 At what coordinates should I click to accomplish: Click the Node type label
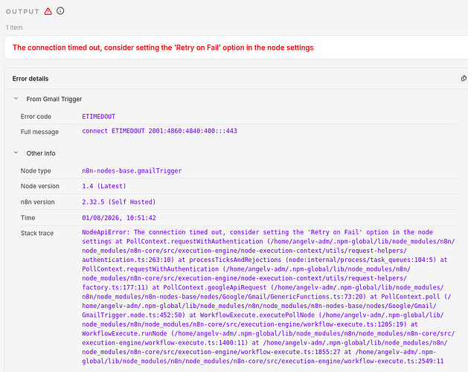point(36,171)
